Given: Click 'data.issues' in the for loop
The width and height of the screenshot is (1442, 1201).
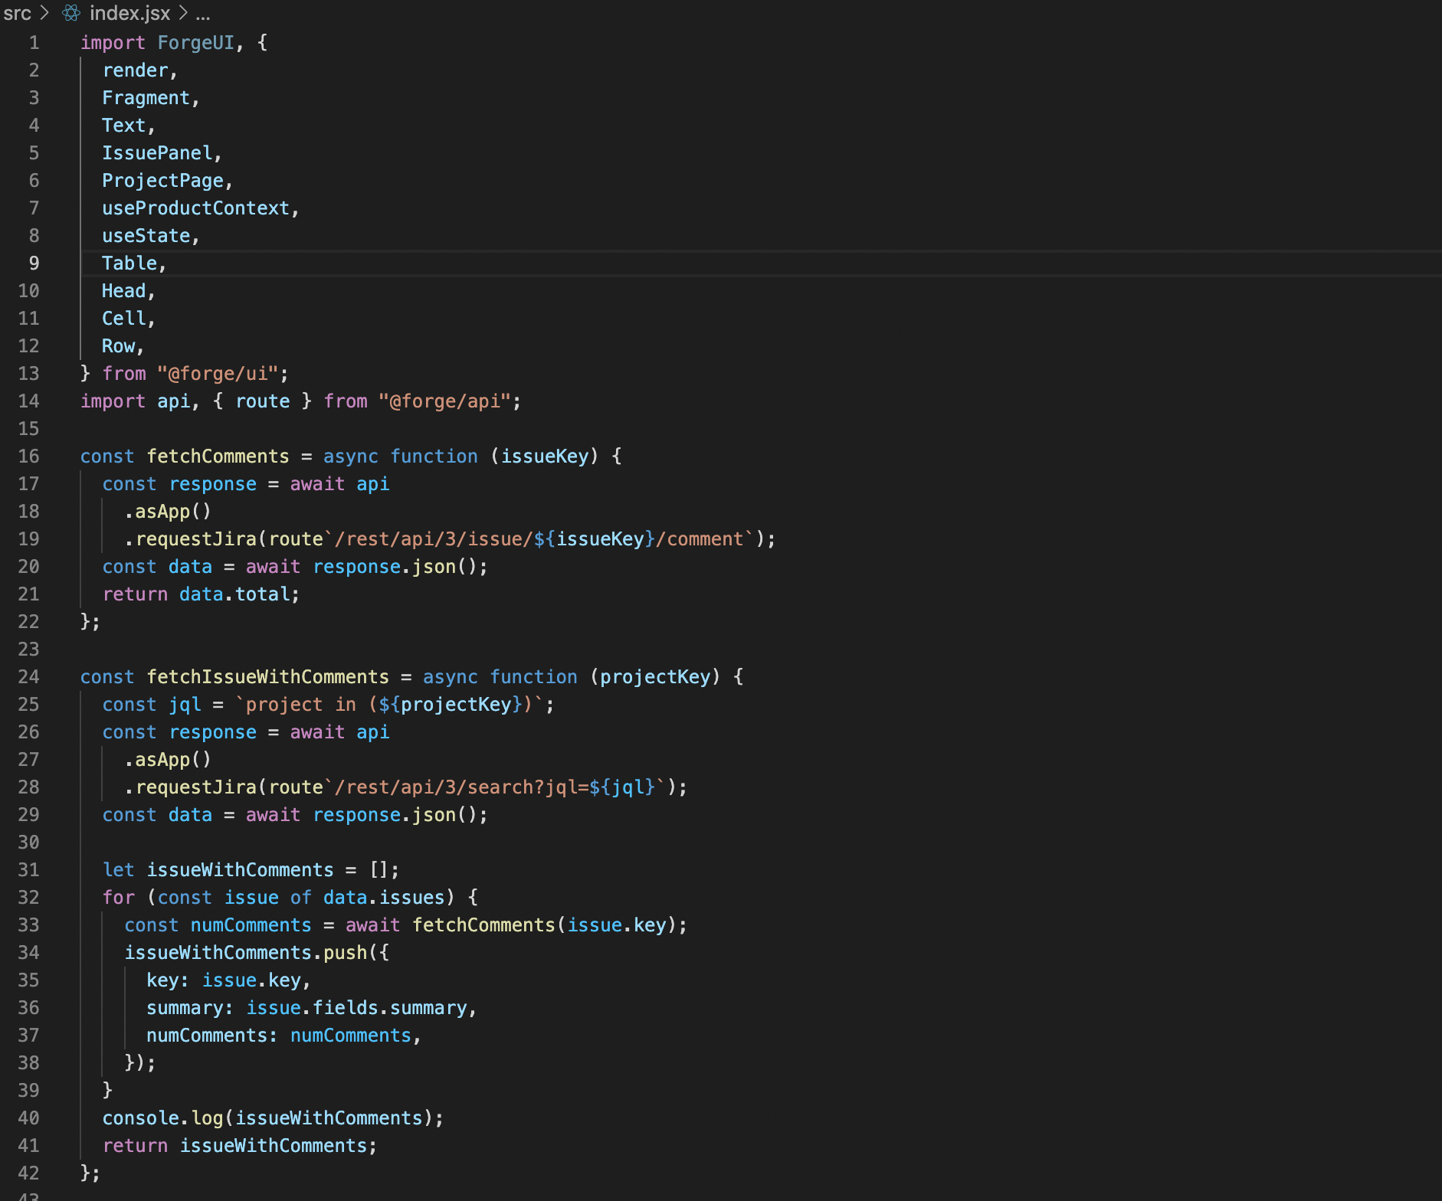Looking at the screenshot, I should pyautogui.click(x=384, y=898).
